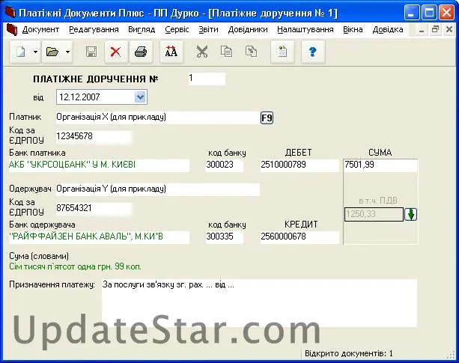Viewport: 459px width, 363px height.
Task: Open the date dropdown next to 12.12.2007
Action: coord(140,97)
